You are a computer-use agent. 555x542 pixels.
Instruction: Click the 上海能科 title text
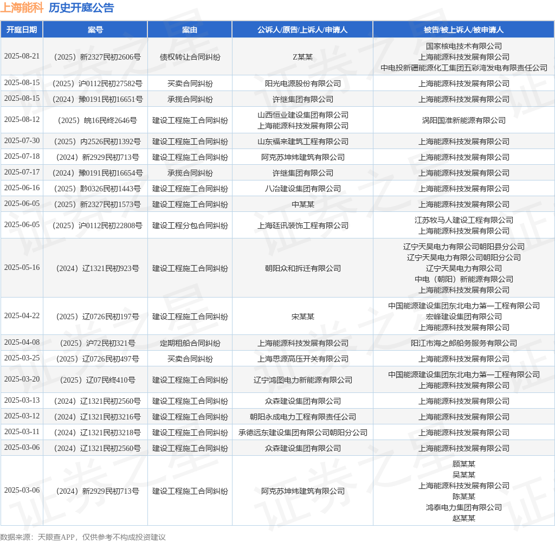pyautogui.click(x=22, y=8)
